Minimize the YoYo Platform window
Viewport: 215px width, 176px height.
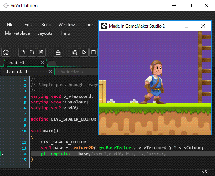pos(174,5)
